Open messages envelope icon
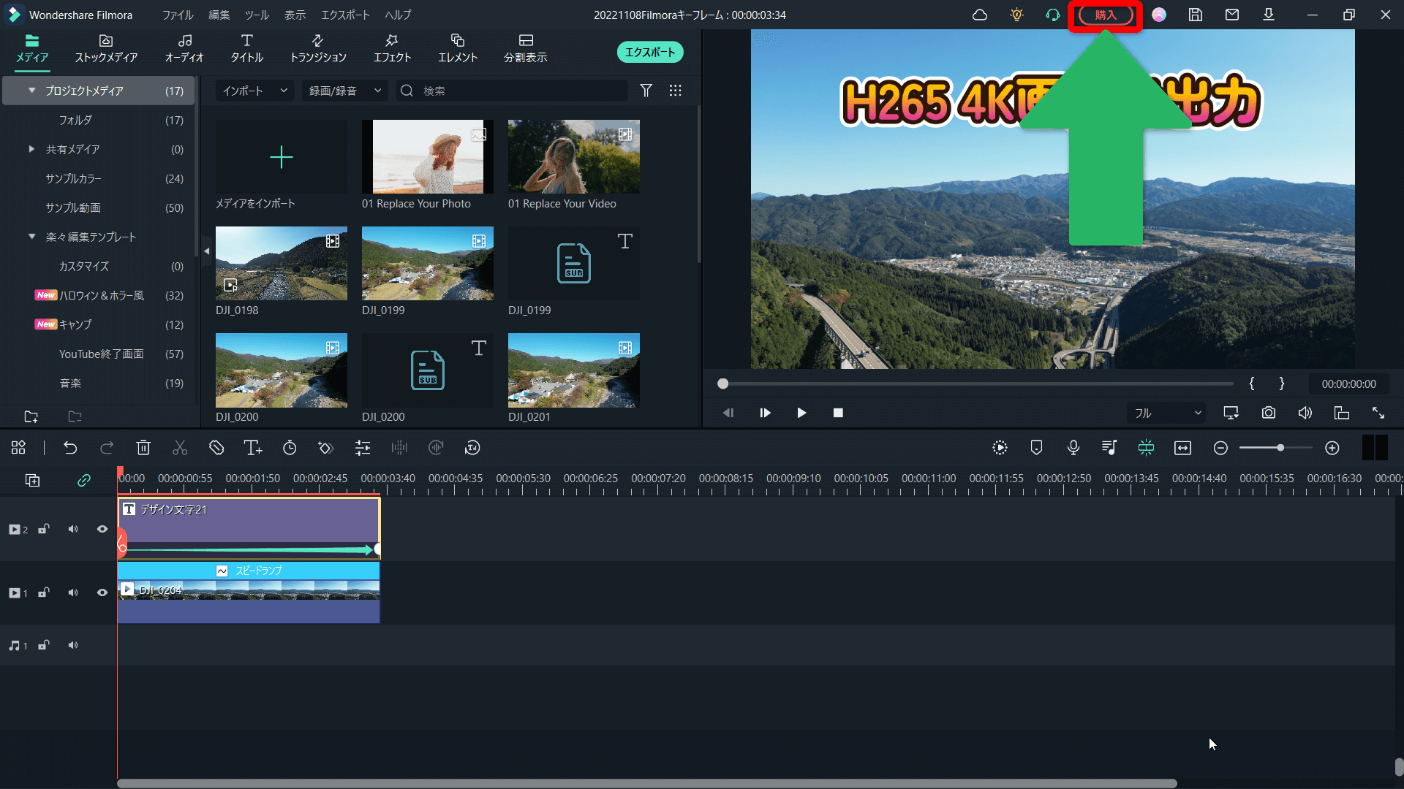 pyautogui.click(x=1232, y=15)
